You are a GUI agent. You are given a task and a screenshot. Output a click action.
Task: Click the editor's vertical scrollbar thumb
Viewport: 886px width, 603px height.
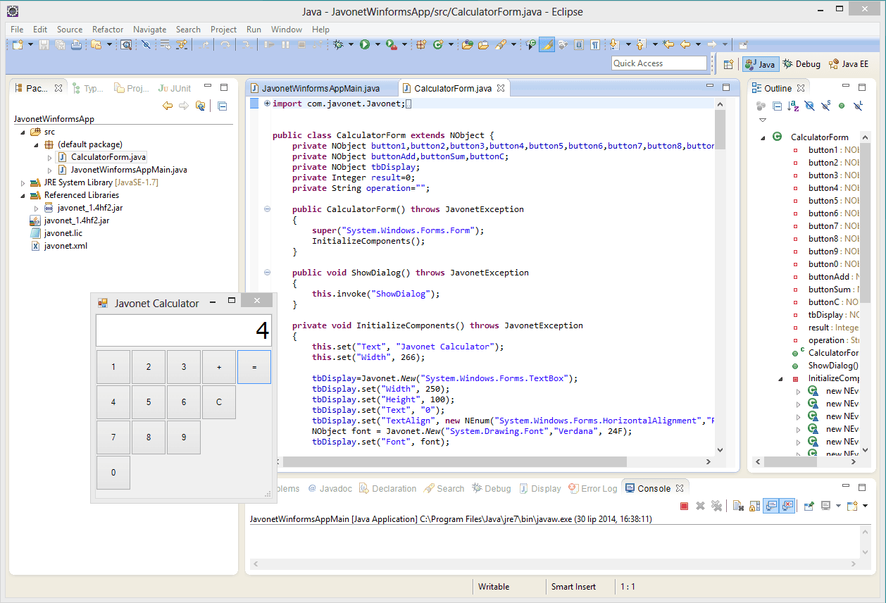tap(720, 130)
